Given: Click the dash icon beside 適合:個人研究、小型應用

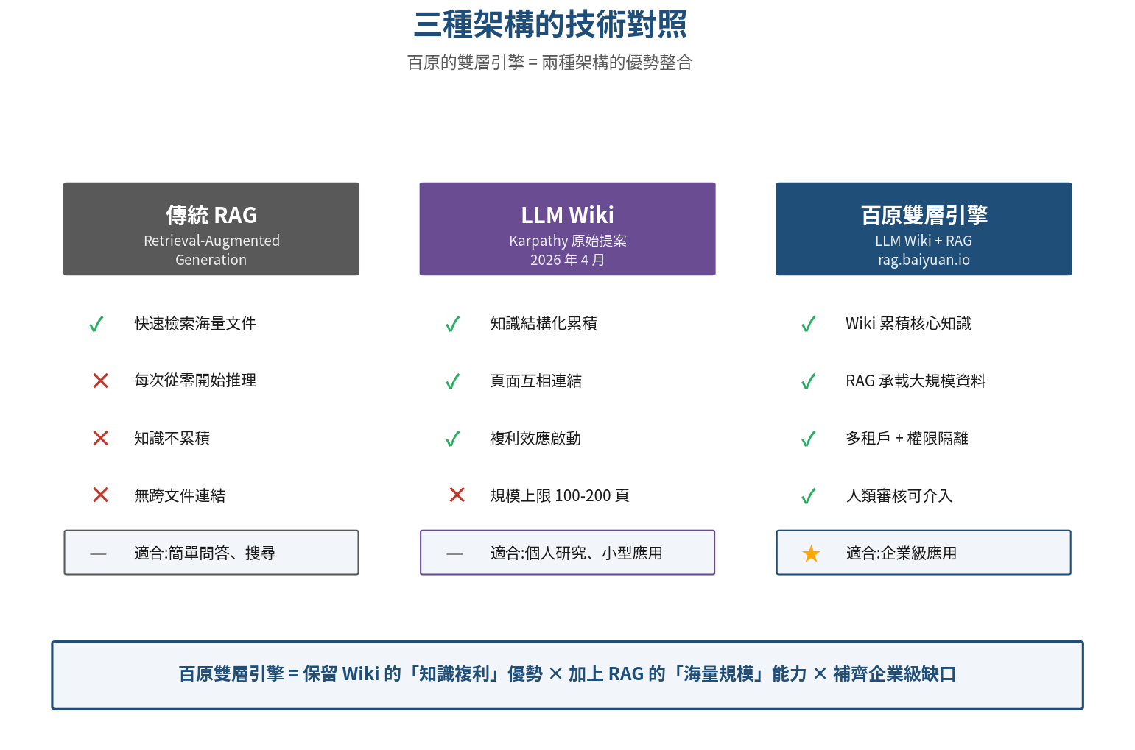Looking at the screenshot, I should [454, 553].
